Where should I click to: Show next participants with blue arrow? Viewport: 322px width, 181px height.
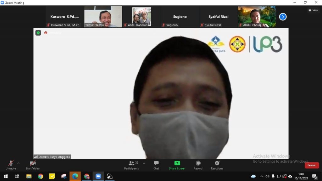(283, 17)
